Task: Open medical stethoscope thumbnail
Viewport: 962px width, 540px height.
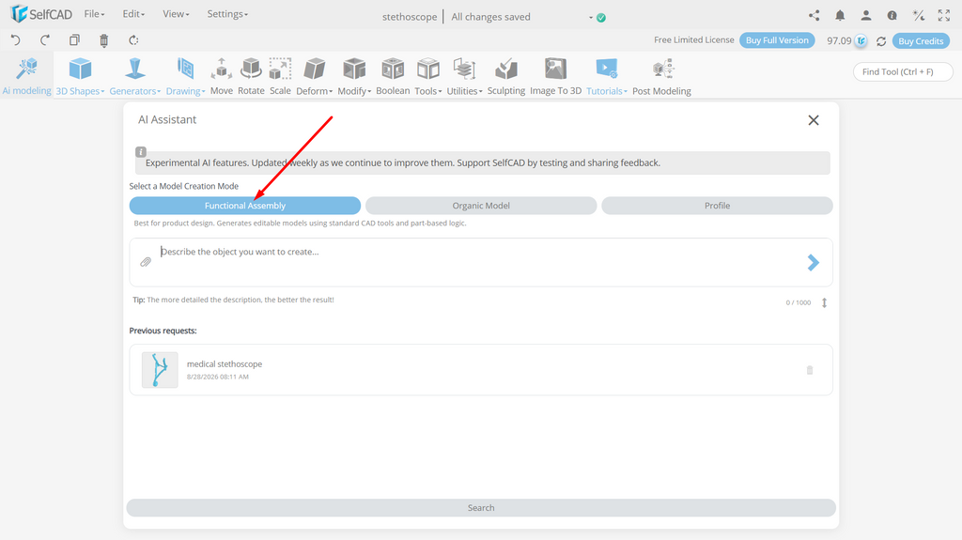Action: 160,370
